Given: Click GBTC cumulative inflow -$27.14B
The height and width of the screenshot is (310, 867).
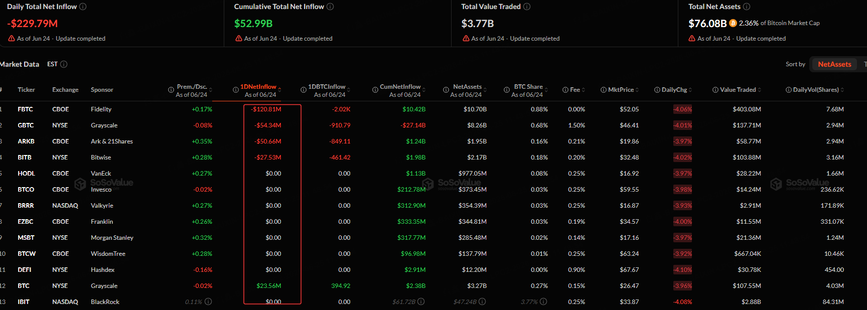Looking at the screenshot, I should (413, 125).
